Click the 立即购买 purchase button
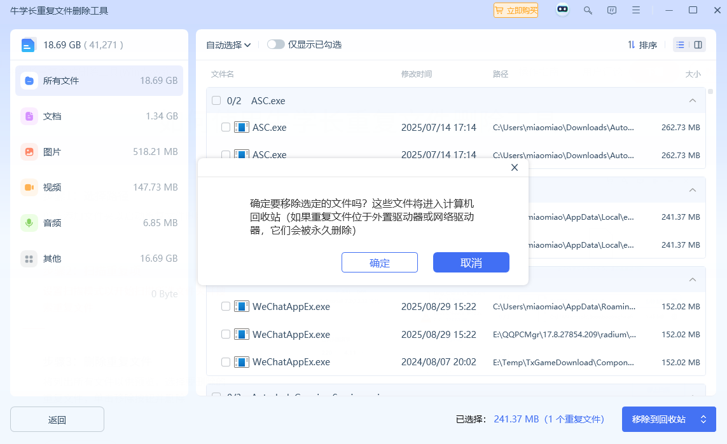 (x=515, y=10)
